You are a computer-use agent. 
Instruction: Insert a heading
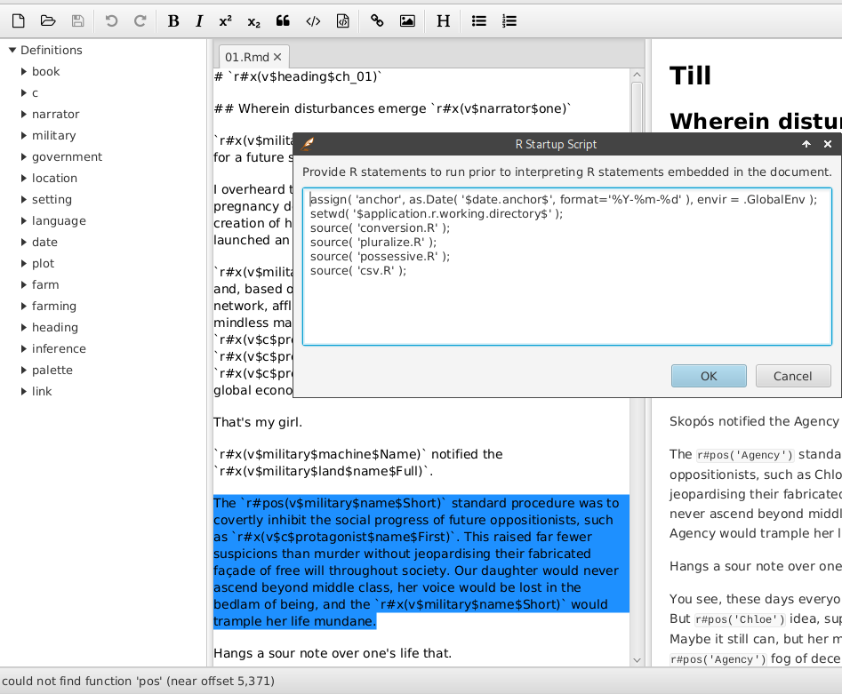pos(442,20)
